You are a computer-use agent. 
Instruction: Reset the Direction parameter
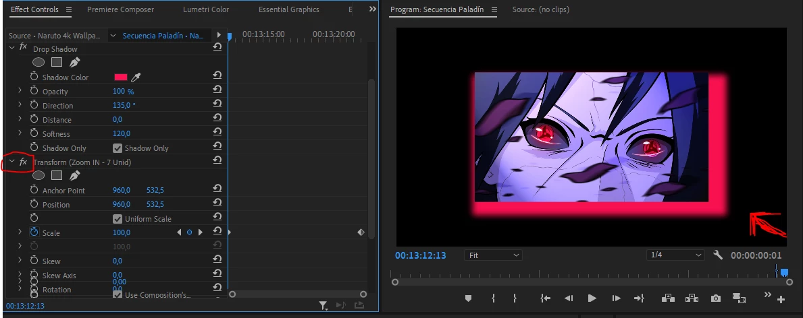tap(217, 103)
